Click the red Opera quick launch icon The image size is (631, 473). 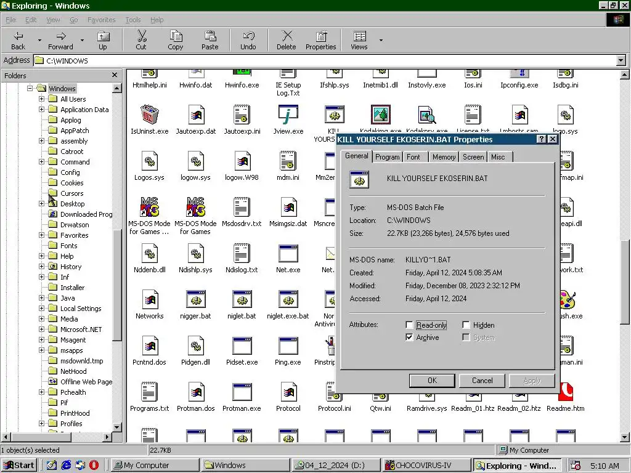coord(94,465)
